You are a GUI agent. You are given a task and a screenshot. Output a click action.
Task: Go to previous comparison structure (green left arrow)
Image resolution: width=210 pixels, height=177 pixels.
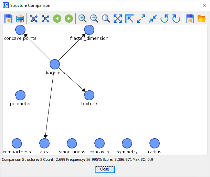coord(57,19)
